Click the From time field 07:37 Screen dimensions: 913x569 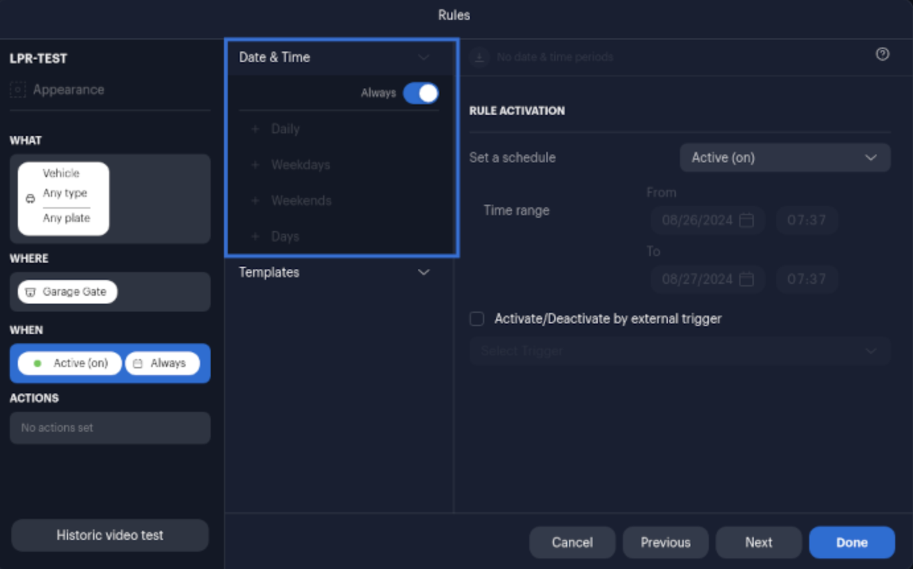[x=807, y=220]
